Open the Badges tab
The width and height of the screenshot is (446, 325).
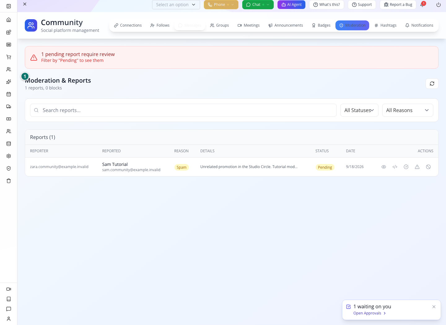321,25
